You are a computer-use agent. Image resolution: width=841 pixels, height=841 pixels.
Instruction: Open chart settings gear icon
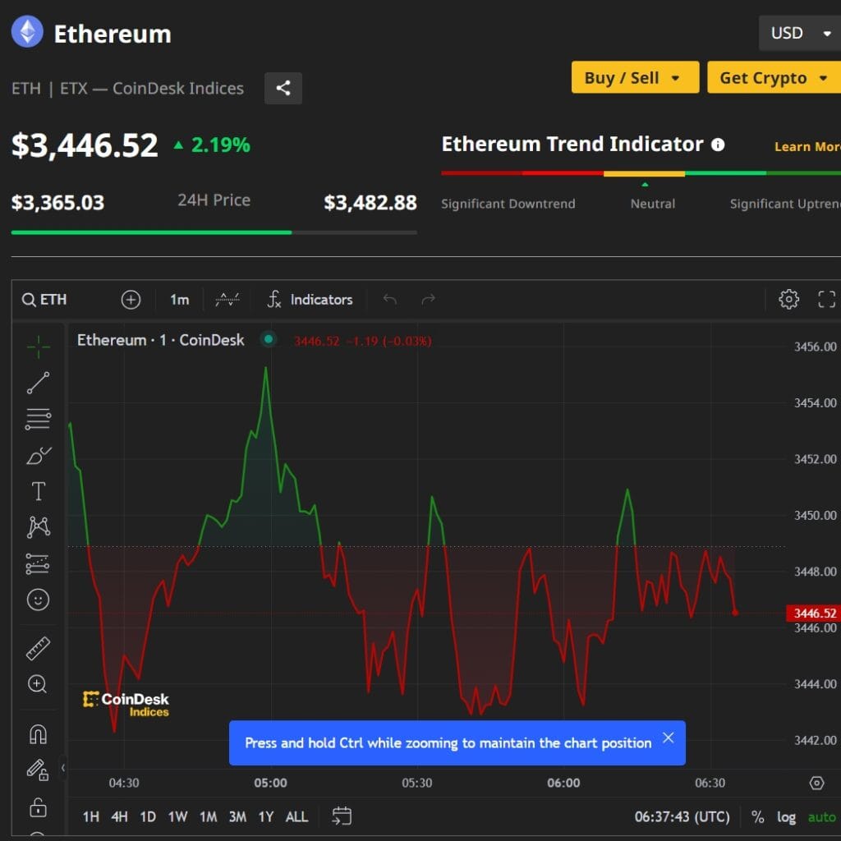pos(788,299)
